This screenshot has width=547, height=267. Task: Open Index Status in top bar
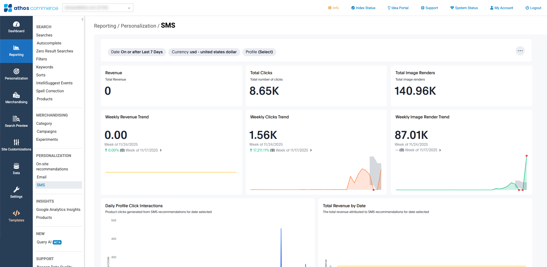point(363,8)
